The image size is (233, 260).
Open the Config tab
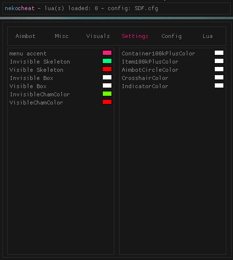click(172, 36)
